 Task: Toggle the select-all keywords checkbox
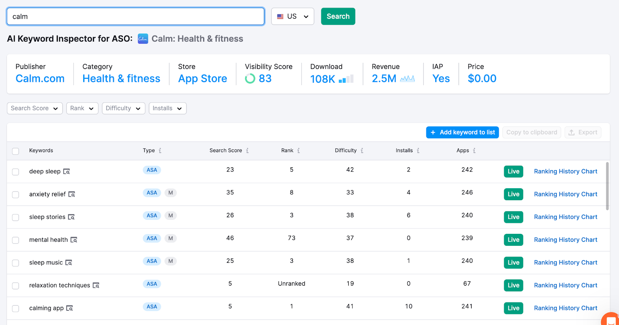15,151
